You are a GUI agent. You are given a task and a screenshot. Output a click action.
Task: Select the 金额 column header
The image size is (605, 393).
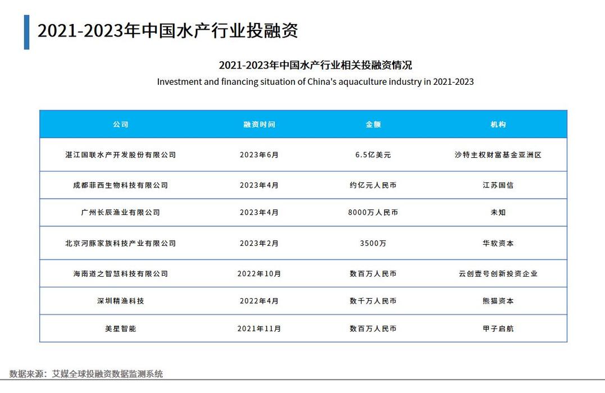pyautogui.click(x=374, y=124)
